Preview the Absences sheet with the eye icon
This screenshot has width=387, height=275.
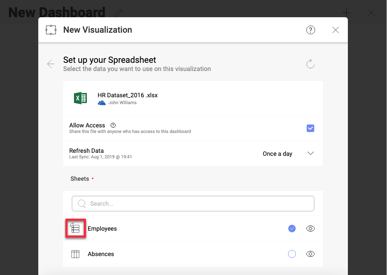coord(310,254)
